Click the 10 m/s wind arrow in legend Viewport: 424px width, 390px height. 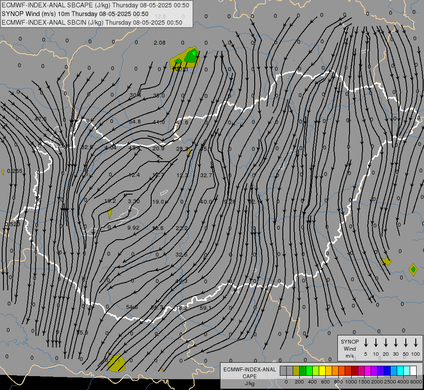(x=375, y=343)
